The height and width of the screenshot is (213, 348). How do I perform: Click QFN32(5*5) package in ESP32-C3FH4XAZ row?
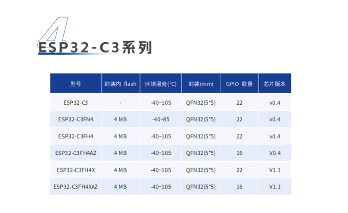(201, 187)
